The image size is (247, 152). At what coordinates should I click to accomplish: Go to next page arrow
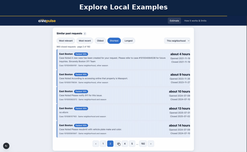151,144
